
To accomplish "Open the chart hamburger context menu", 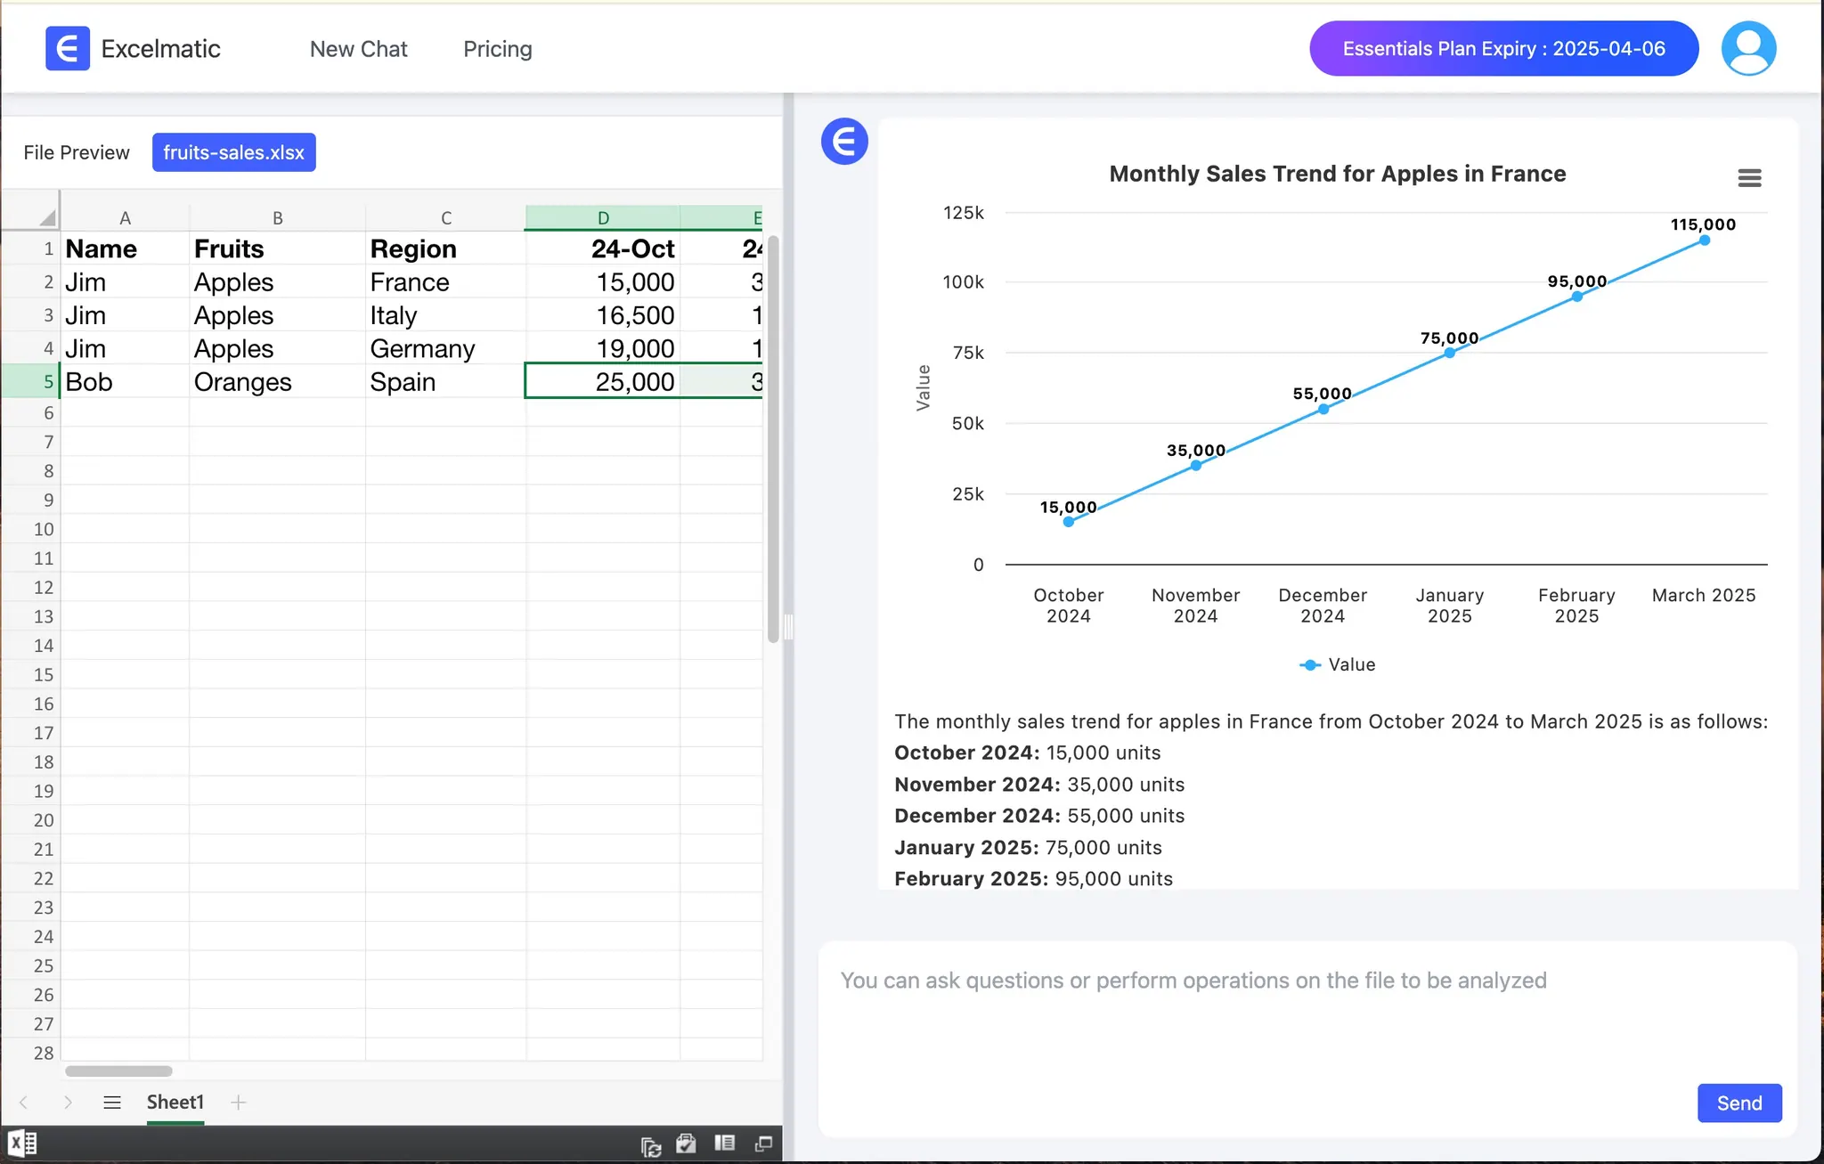I will [1749, 178].
